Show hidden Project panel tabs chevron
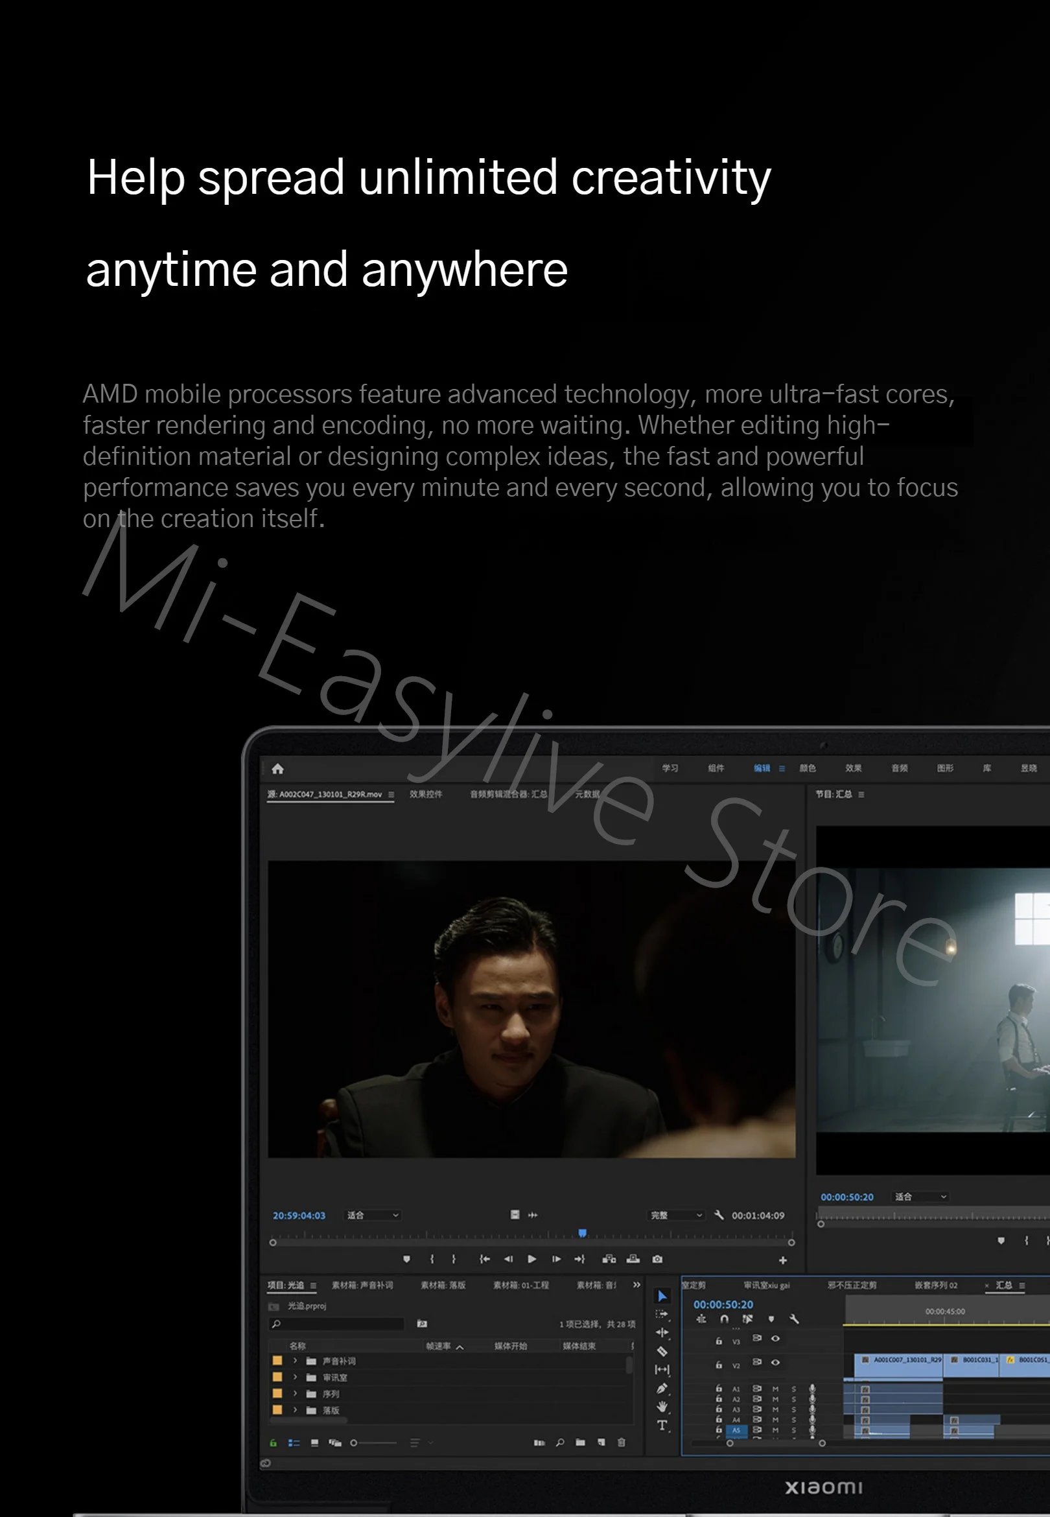 pyautogui.click(x=636, y=1285)
